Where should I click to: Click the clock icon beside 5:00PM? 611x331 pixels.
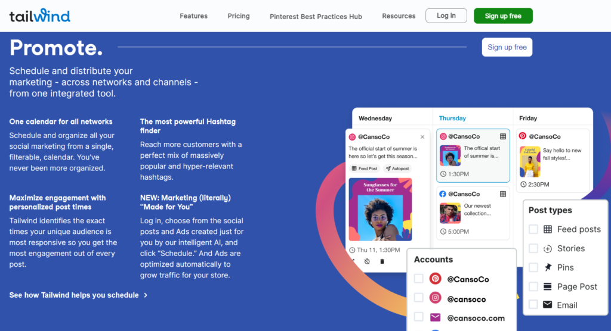443,232
